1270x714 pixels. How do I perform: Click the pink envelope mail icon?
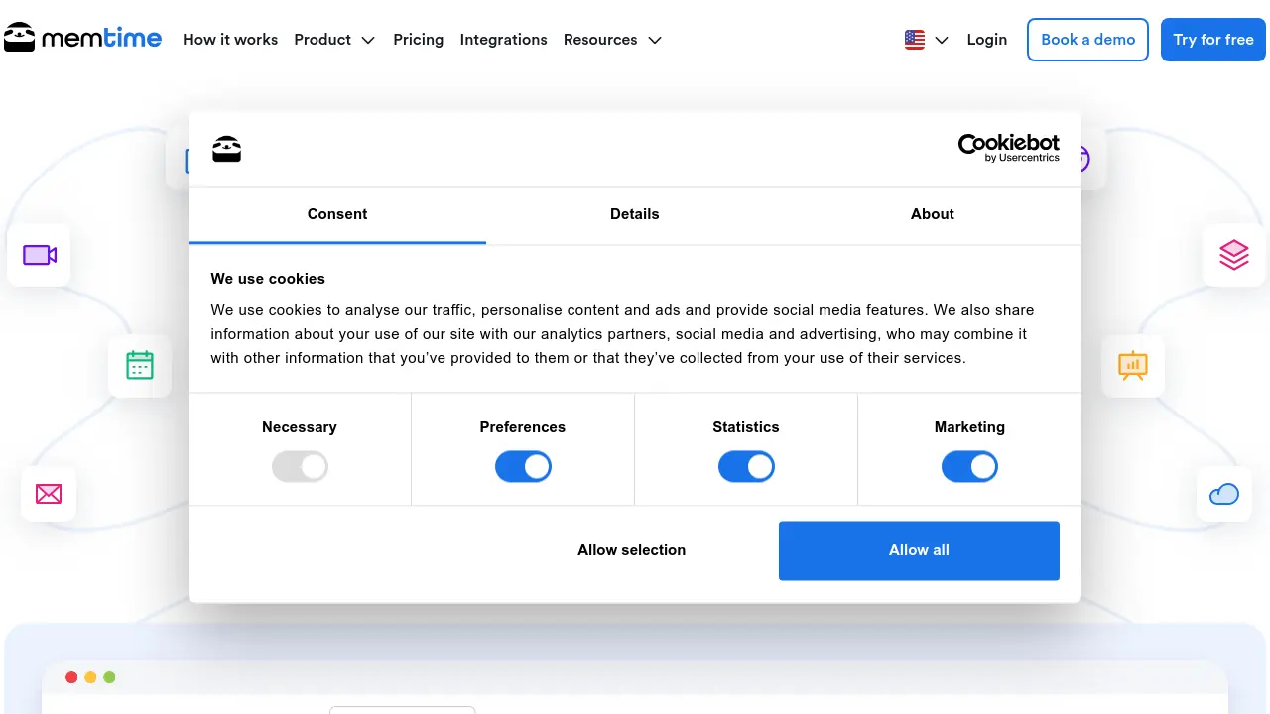[49, 493]
